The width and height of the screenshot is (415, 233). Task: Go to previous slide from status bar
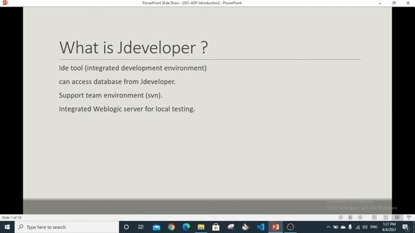coord(340,217)
